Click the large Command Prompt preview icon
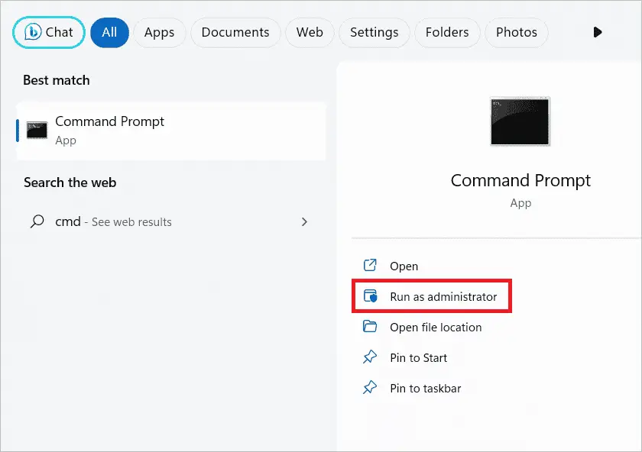Screen dimensions: 642x452 tap(520, 121)
